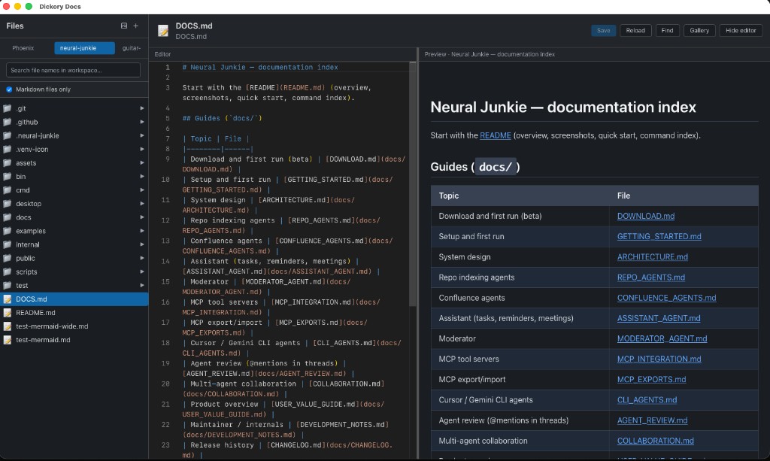Click the .git folder icon

coord(8,108)
